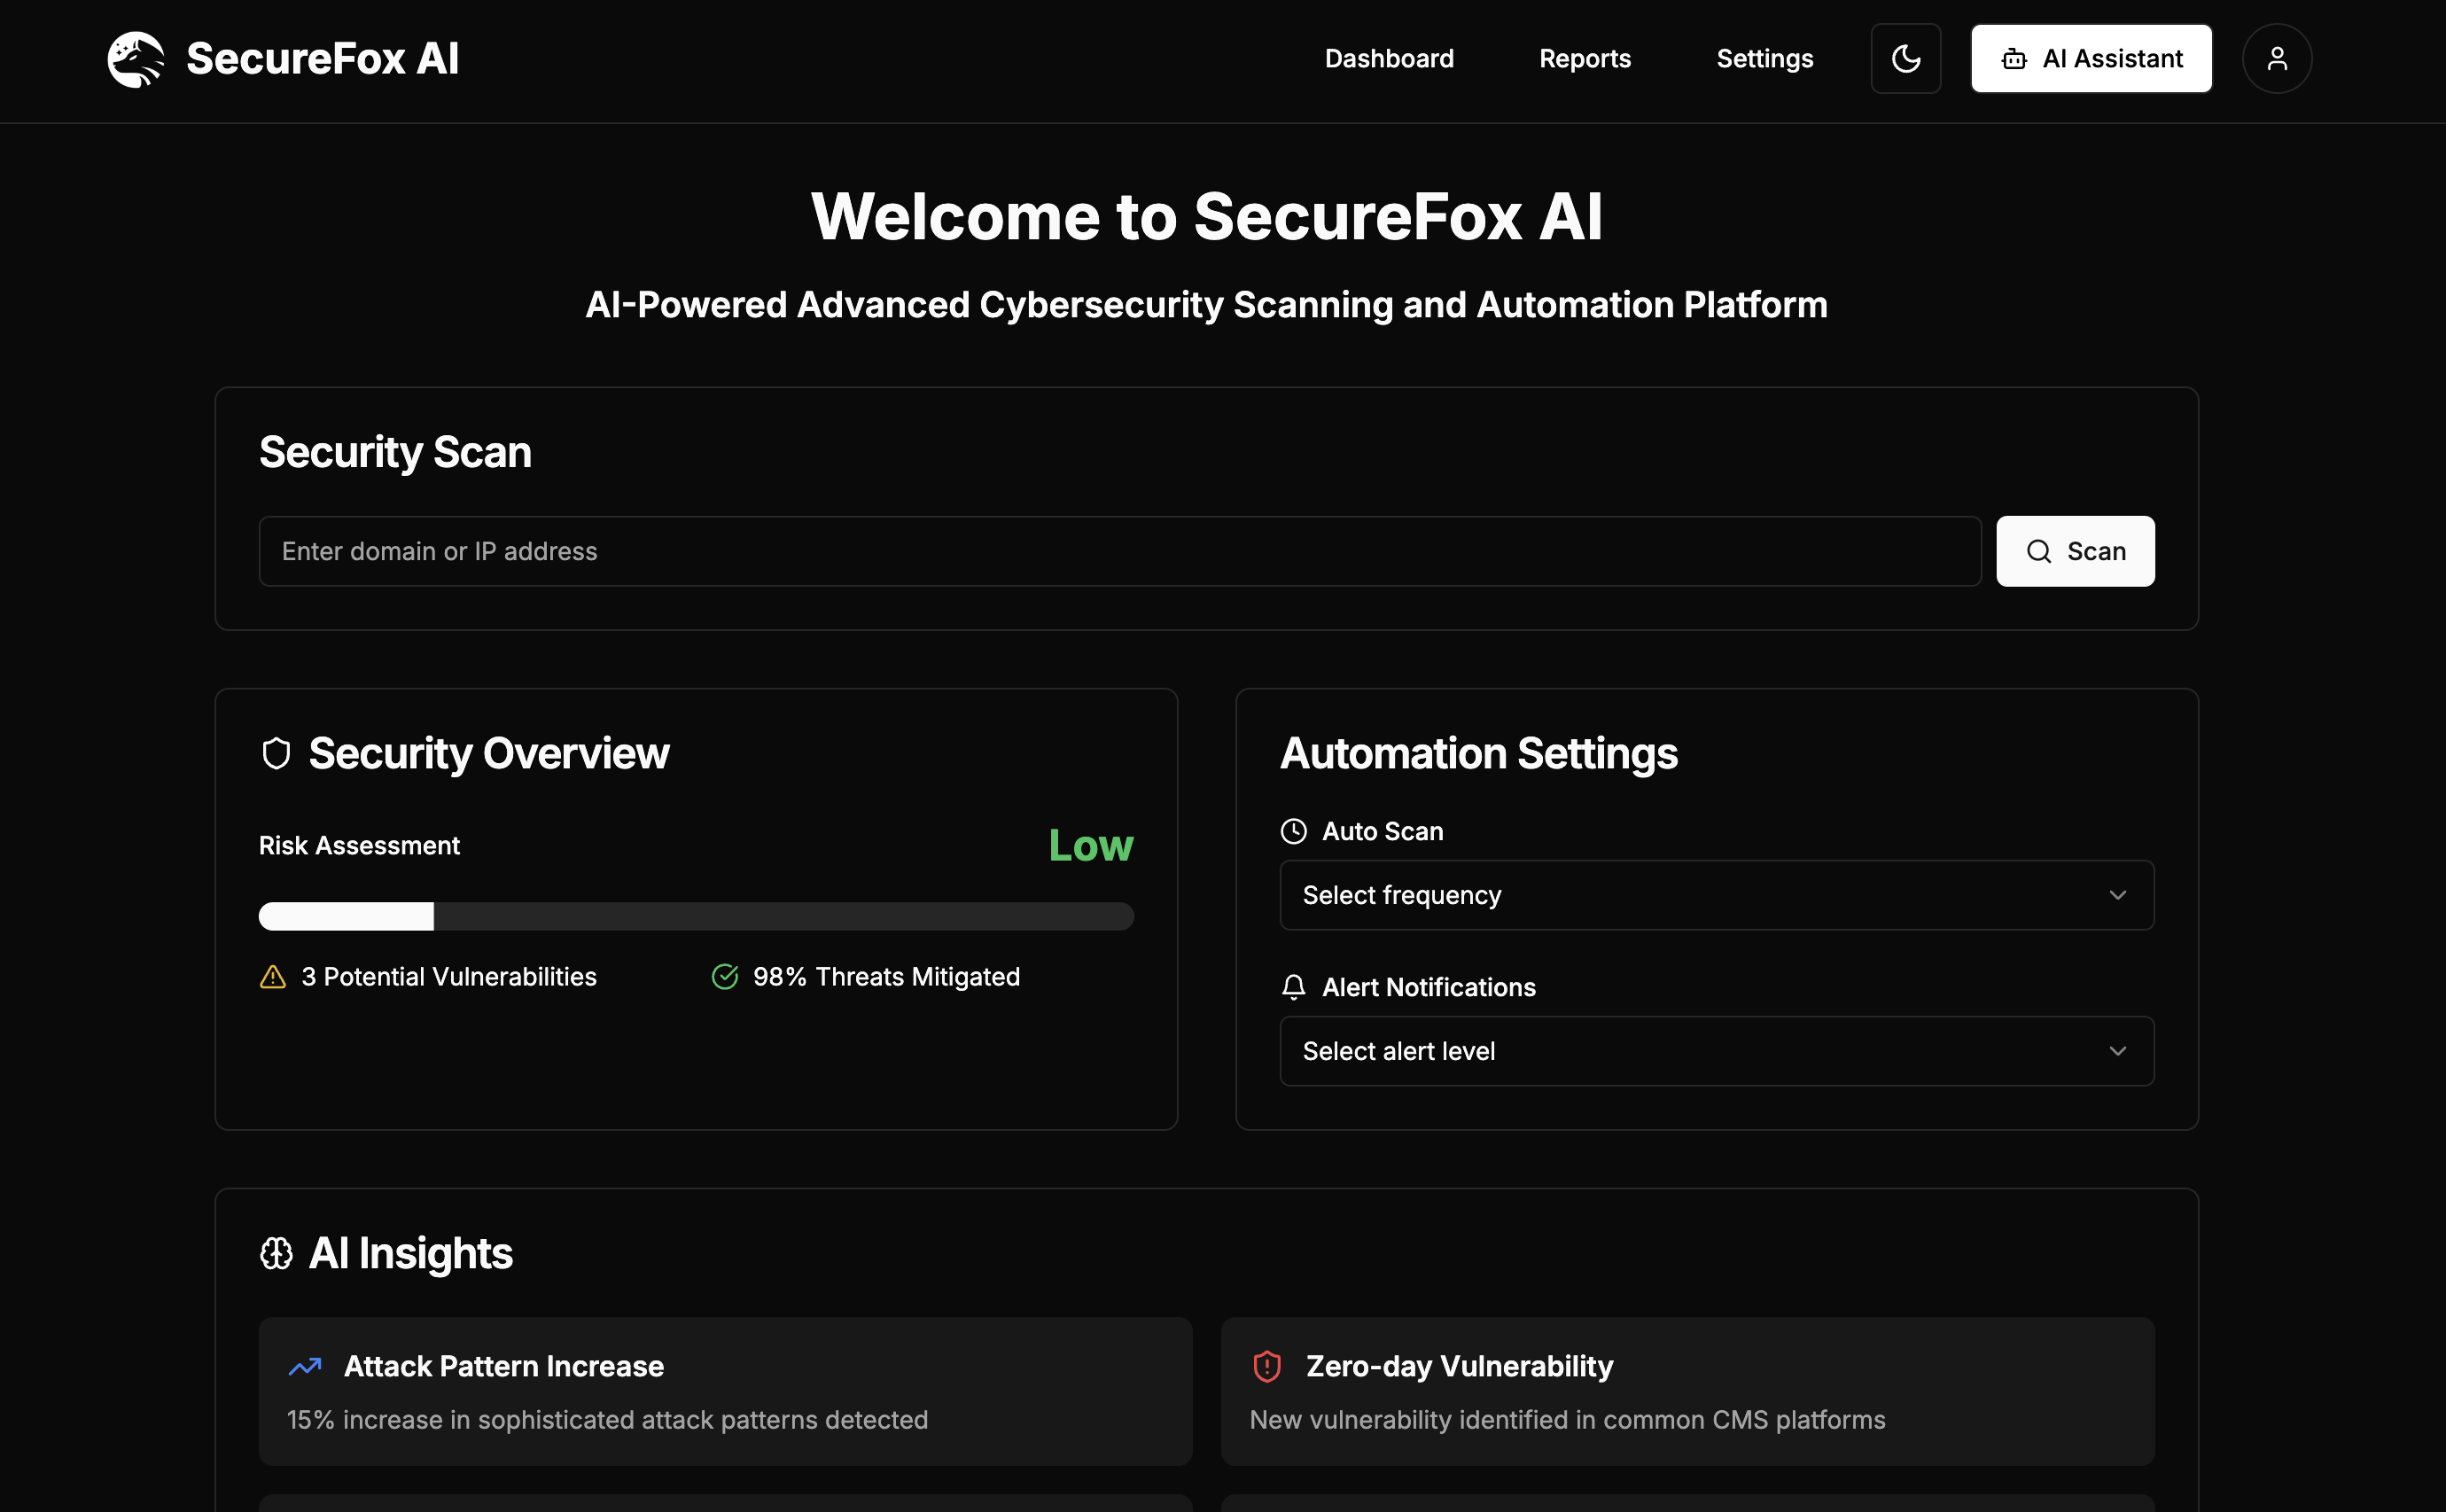Click the bell icon for Alert Notifications

click(1293, 987)
